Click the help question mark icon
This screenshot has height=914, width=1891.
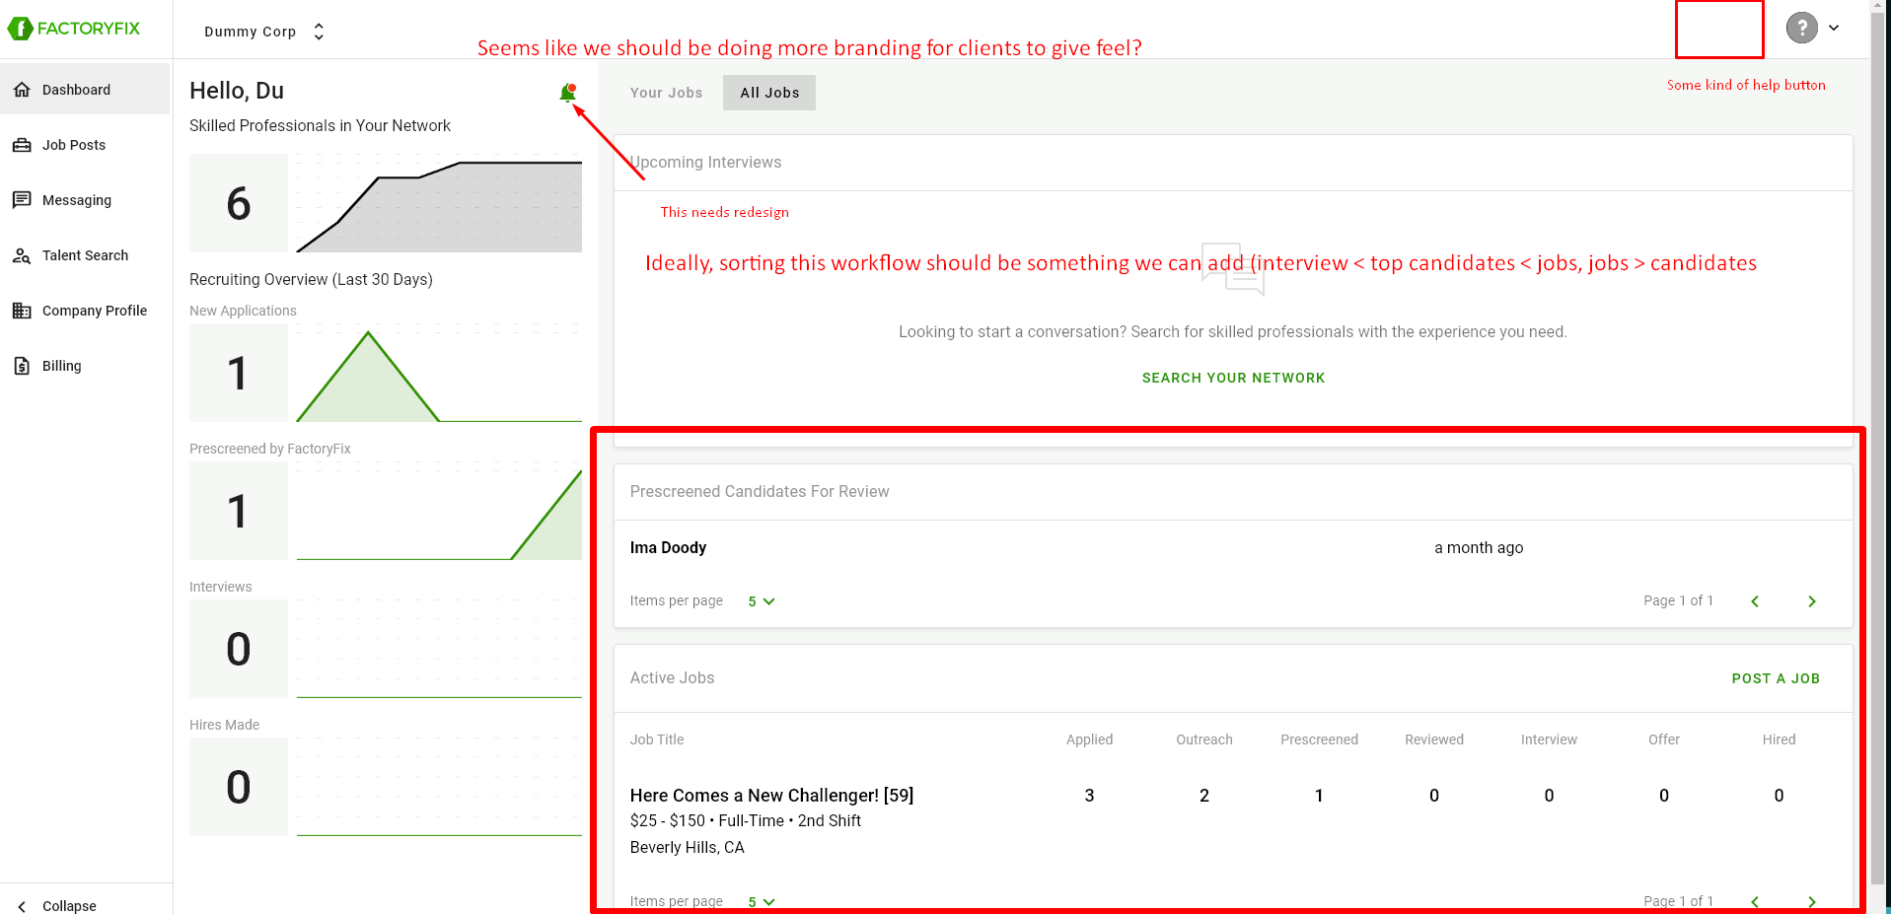pos(1801,28)
